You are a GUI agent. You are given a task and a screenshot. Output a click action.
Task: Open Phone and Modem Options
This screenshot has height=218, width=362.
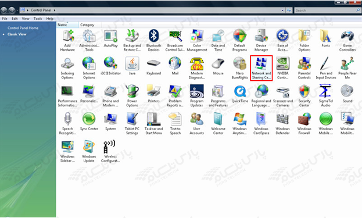pyautogui.click(x=110, y=96)
